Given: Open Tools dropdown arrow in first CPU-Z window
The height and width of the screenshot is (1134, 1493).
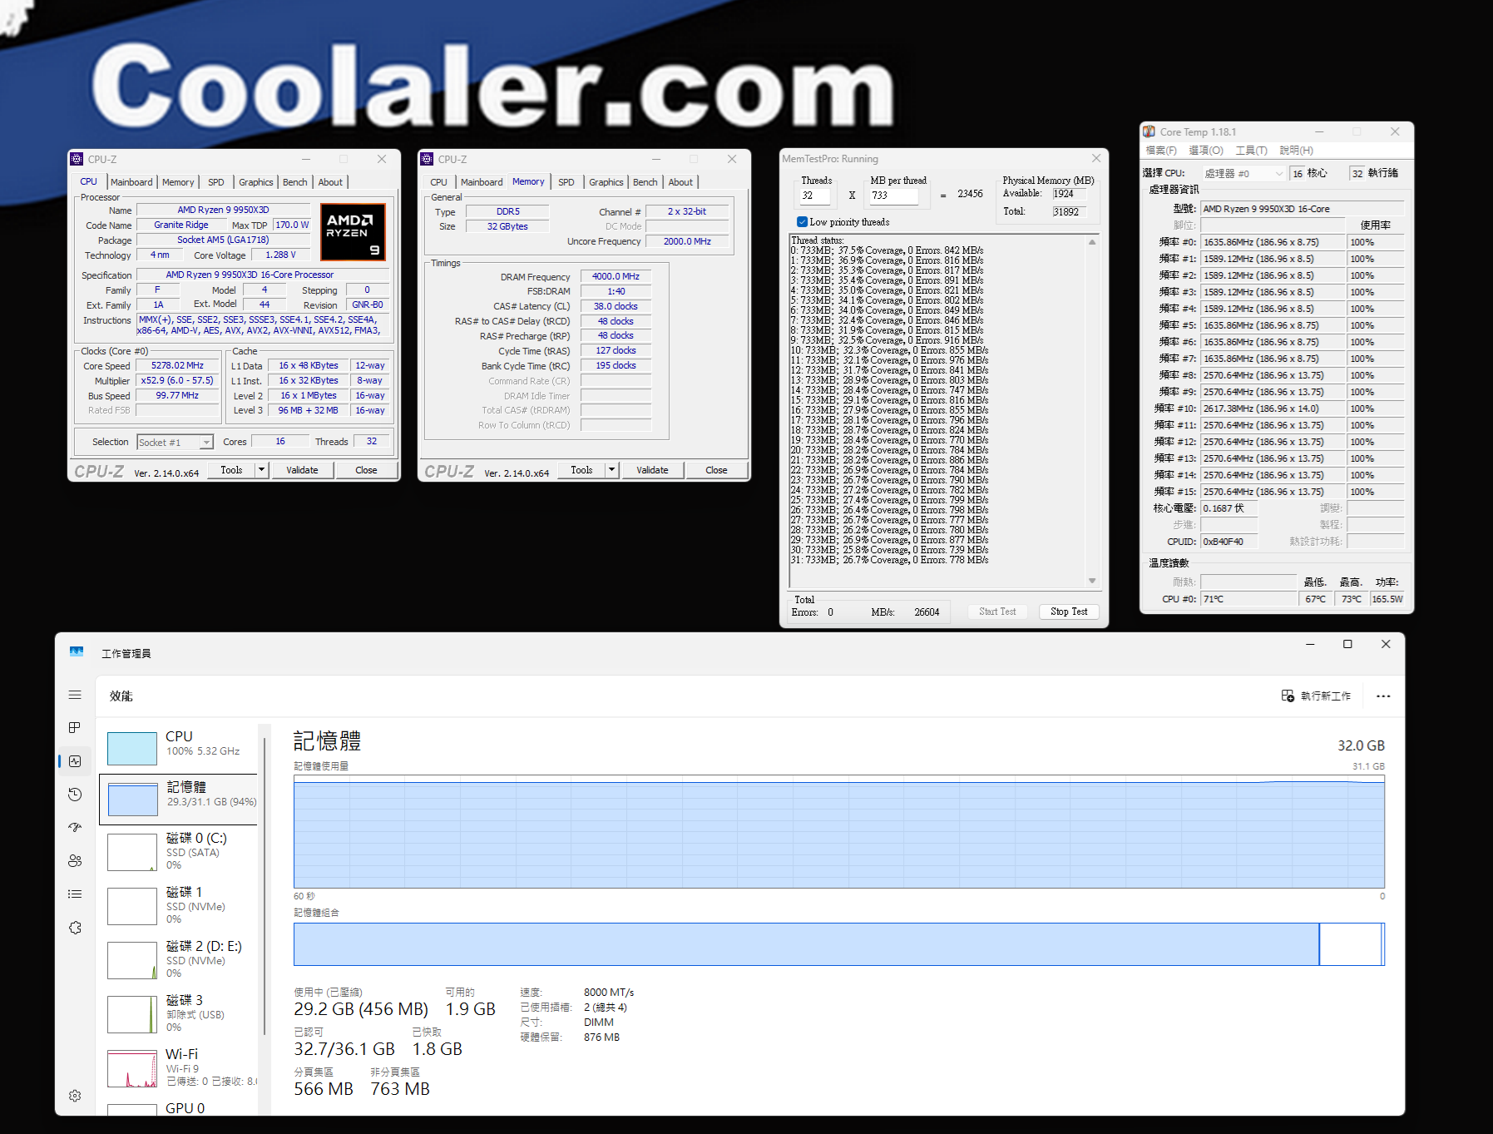Looking at the screenshot, I should pos(261,470).
